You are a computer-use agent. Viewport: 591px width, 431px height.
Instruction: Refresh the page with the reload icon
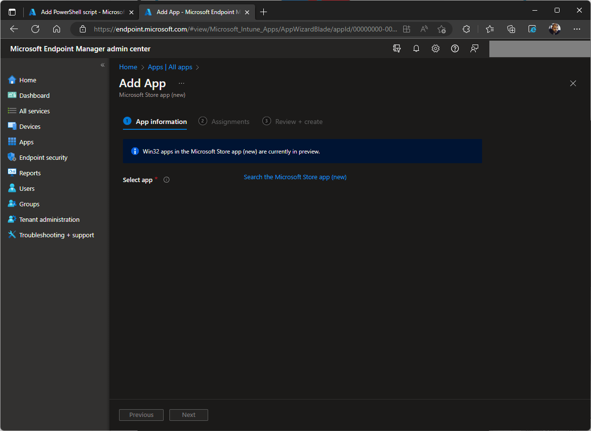coord(35,29)
